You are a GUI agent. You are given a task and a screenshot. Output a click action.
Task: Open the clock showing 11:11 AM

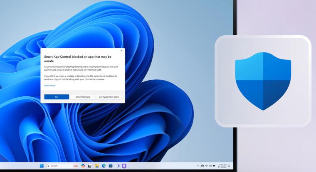(222, 166)
